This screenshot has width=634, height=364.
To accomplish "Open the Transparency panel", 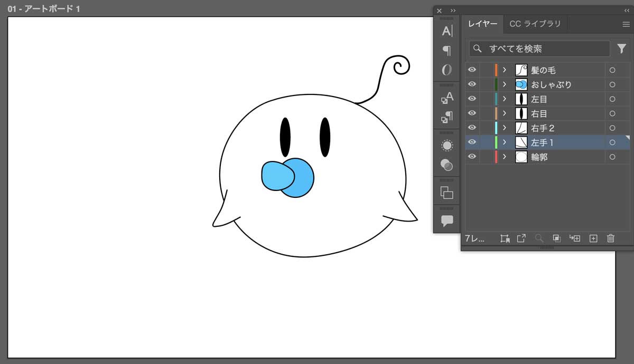I will 447,165.
